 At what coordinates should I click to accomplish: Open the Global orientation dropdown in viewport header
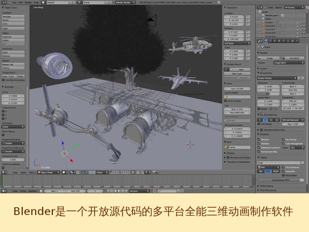pyautogui.click(x=102, y=172)
